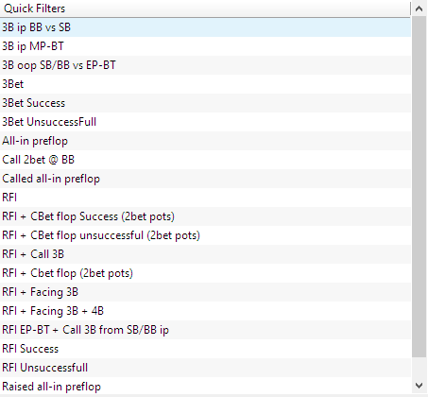Select the 3Bet UnsuccessFull filter
This screenshot has width=428, height=397.
coord(205,122)
